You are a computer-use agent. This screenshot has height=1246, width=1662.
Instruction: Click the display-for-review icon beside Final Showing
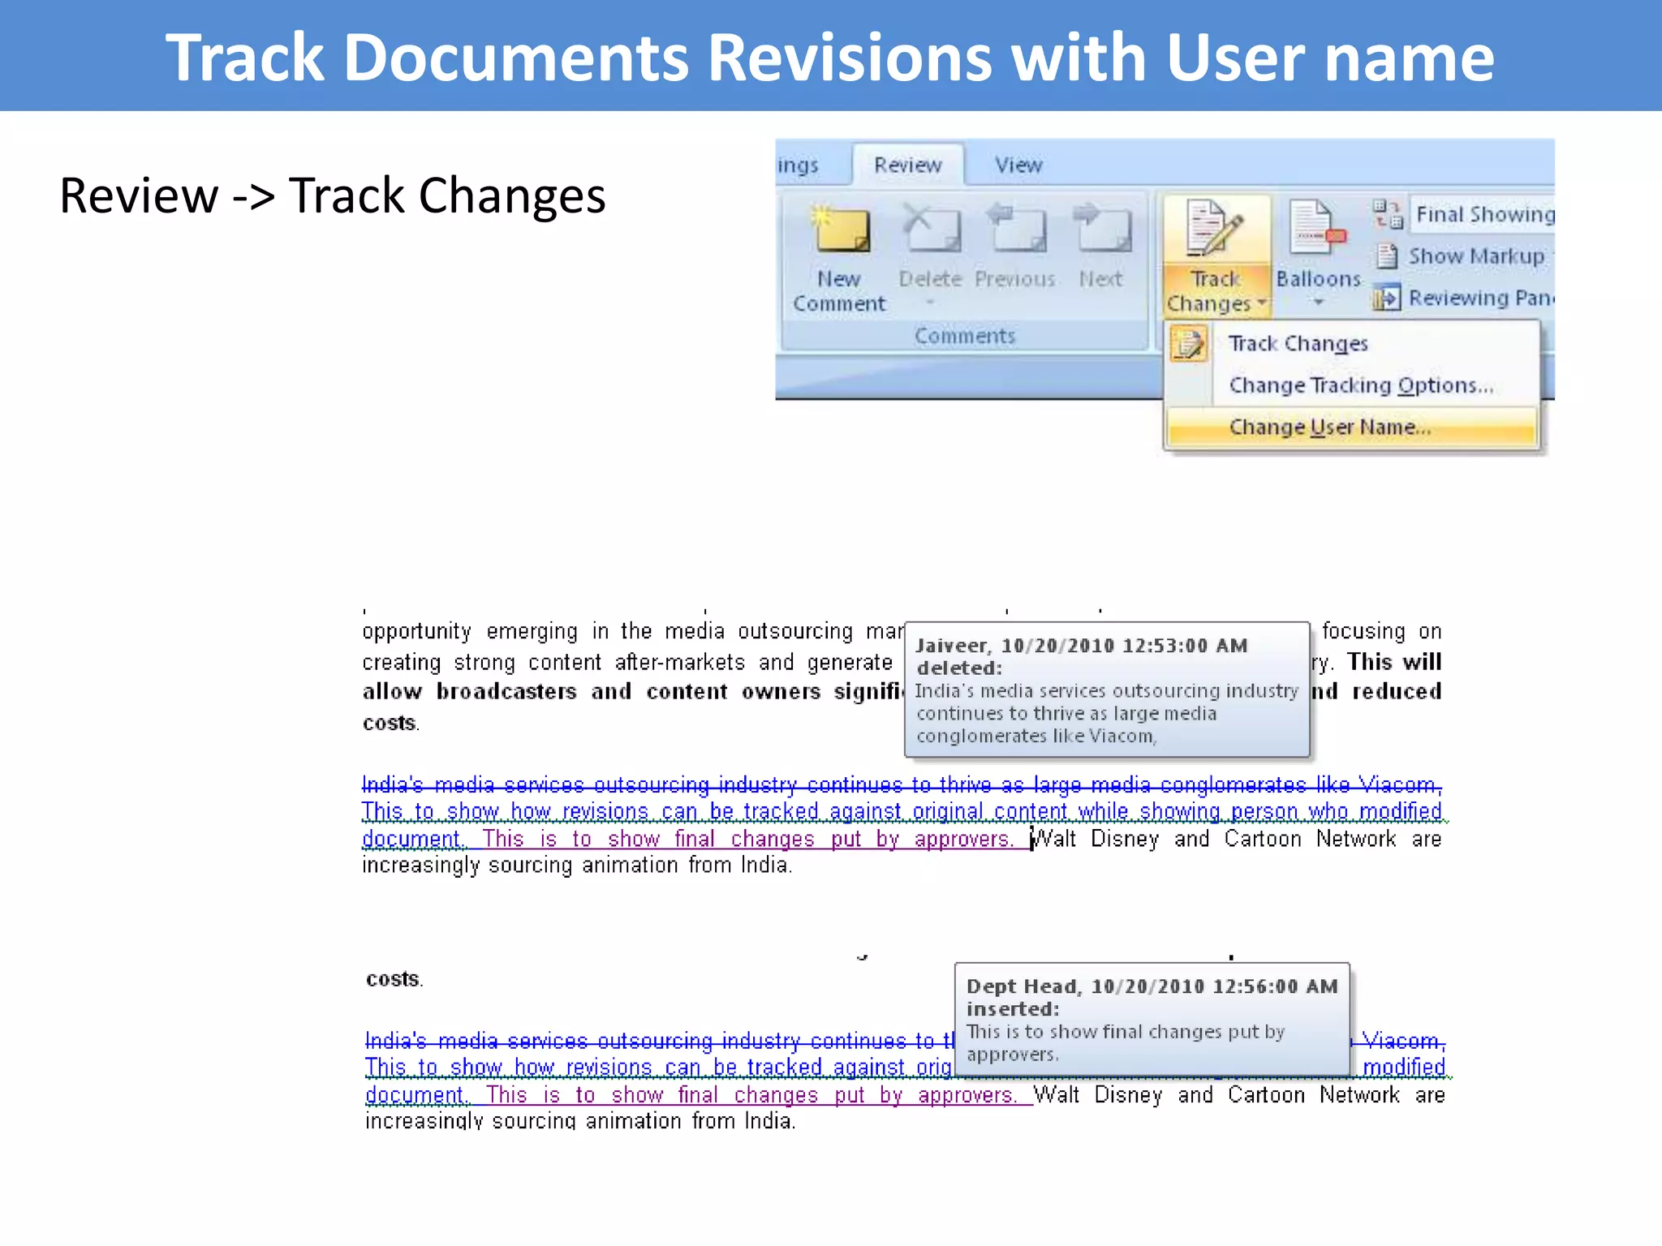coord(1388,214)
